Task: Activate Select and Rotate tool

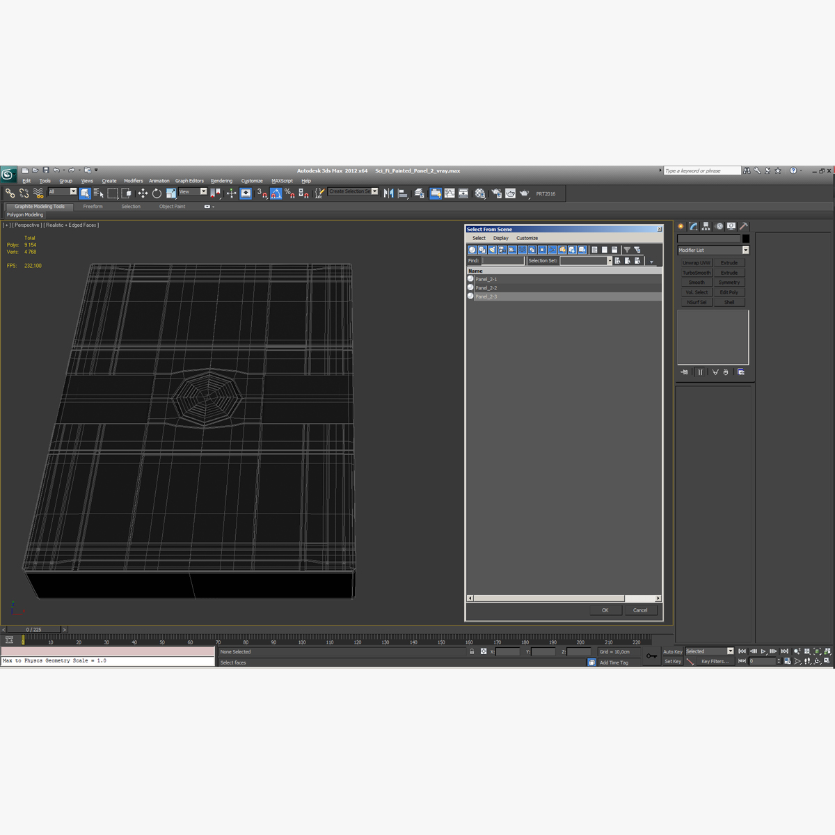Action: [x=157, y=193]
